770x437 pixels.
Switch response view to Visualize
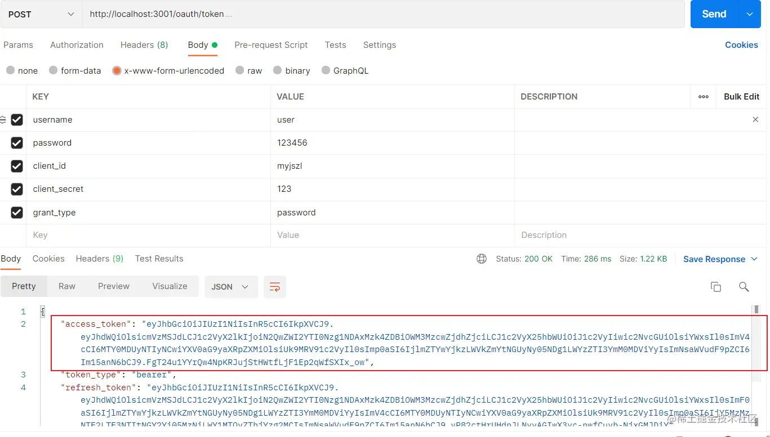[170, 286]
